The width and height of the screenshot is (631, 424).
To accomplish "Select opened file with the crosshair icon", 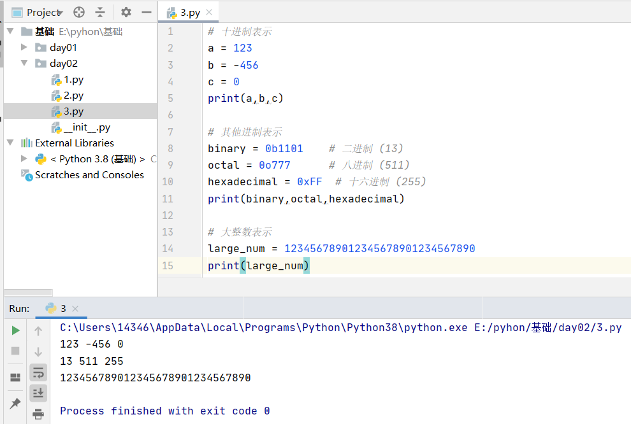I will click(x=78, y=11).
